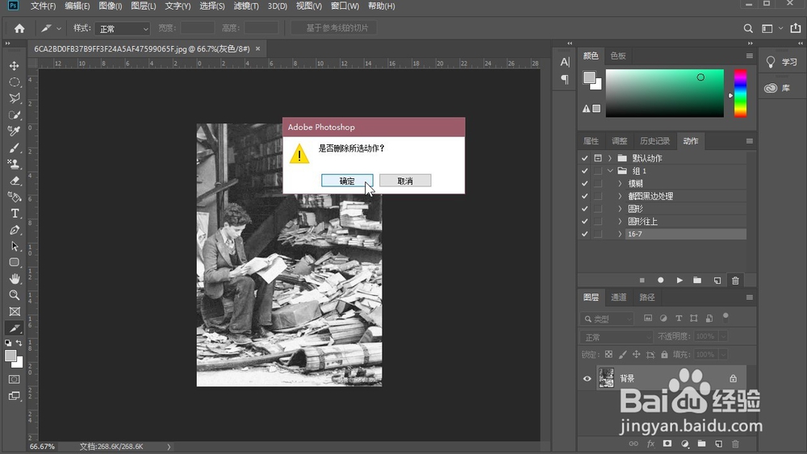Select the Zoom tool in toolbar
Screen dimensions: 807x454
click(14, 295)
